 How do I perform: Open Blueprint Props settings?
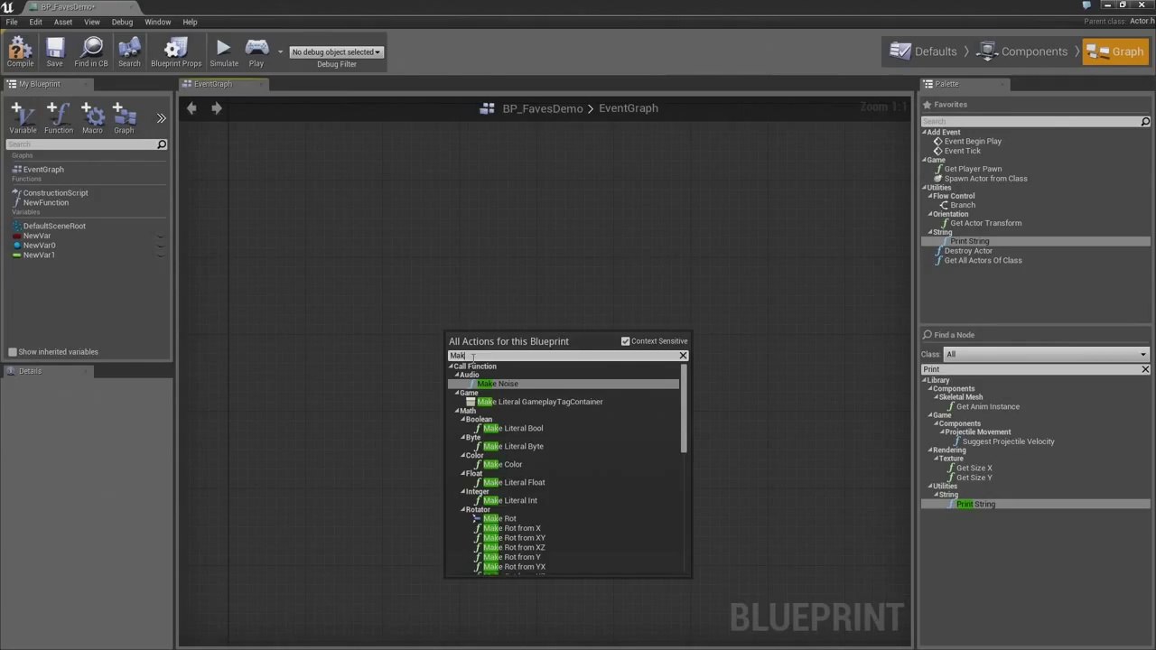(x=176, y=51)
